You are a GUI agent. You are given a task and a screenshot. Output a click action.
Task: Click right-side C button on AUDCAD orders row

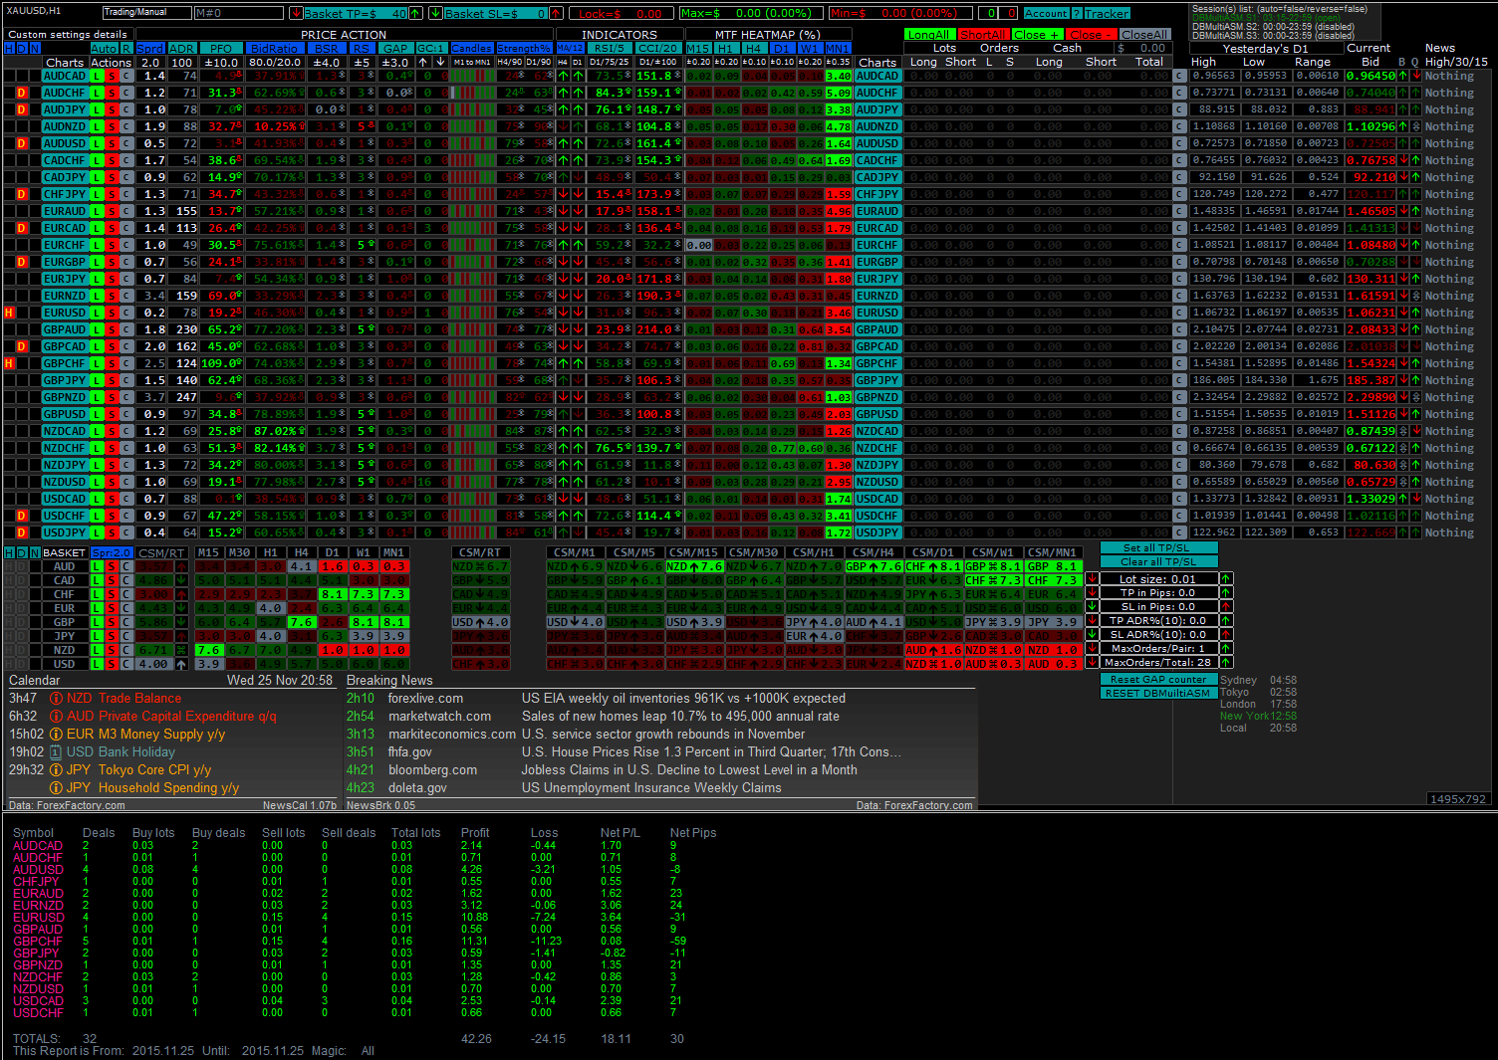(x=1179, y=76)
